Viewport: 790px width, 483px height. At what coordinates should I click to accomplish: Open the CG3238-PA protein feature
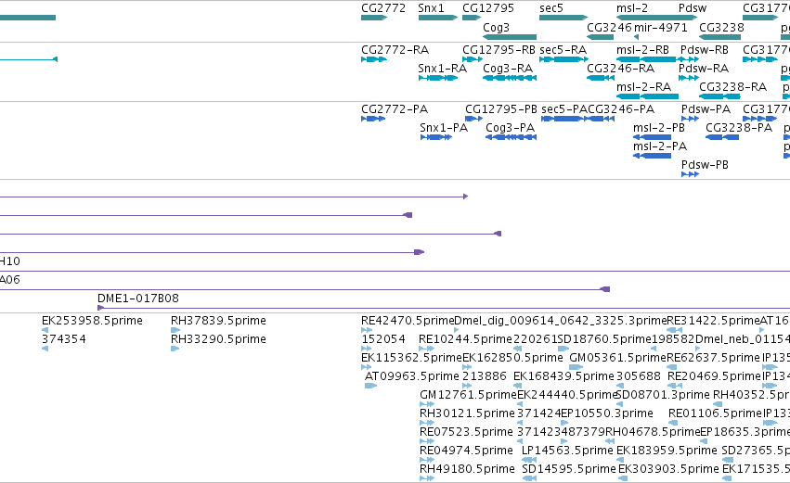739,128
